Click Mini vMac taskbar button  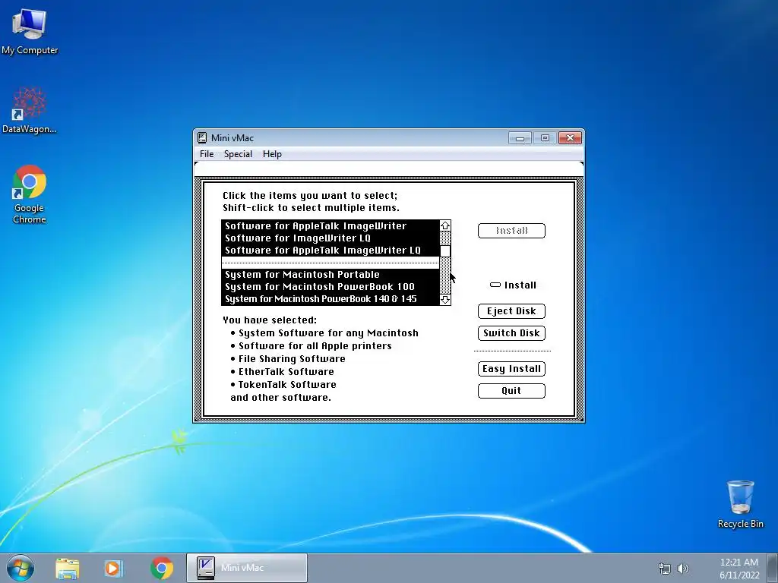247,568
